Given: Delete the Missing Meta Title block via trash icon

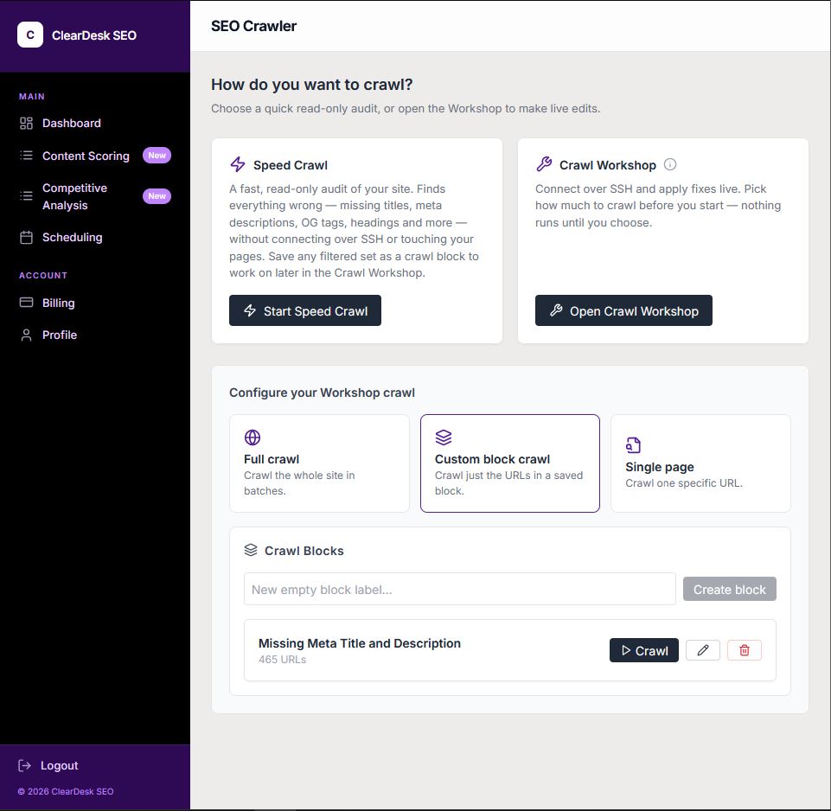Looking at the screenshot, I should (744, 650).
